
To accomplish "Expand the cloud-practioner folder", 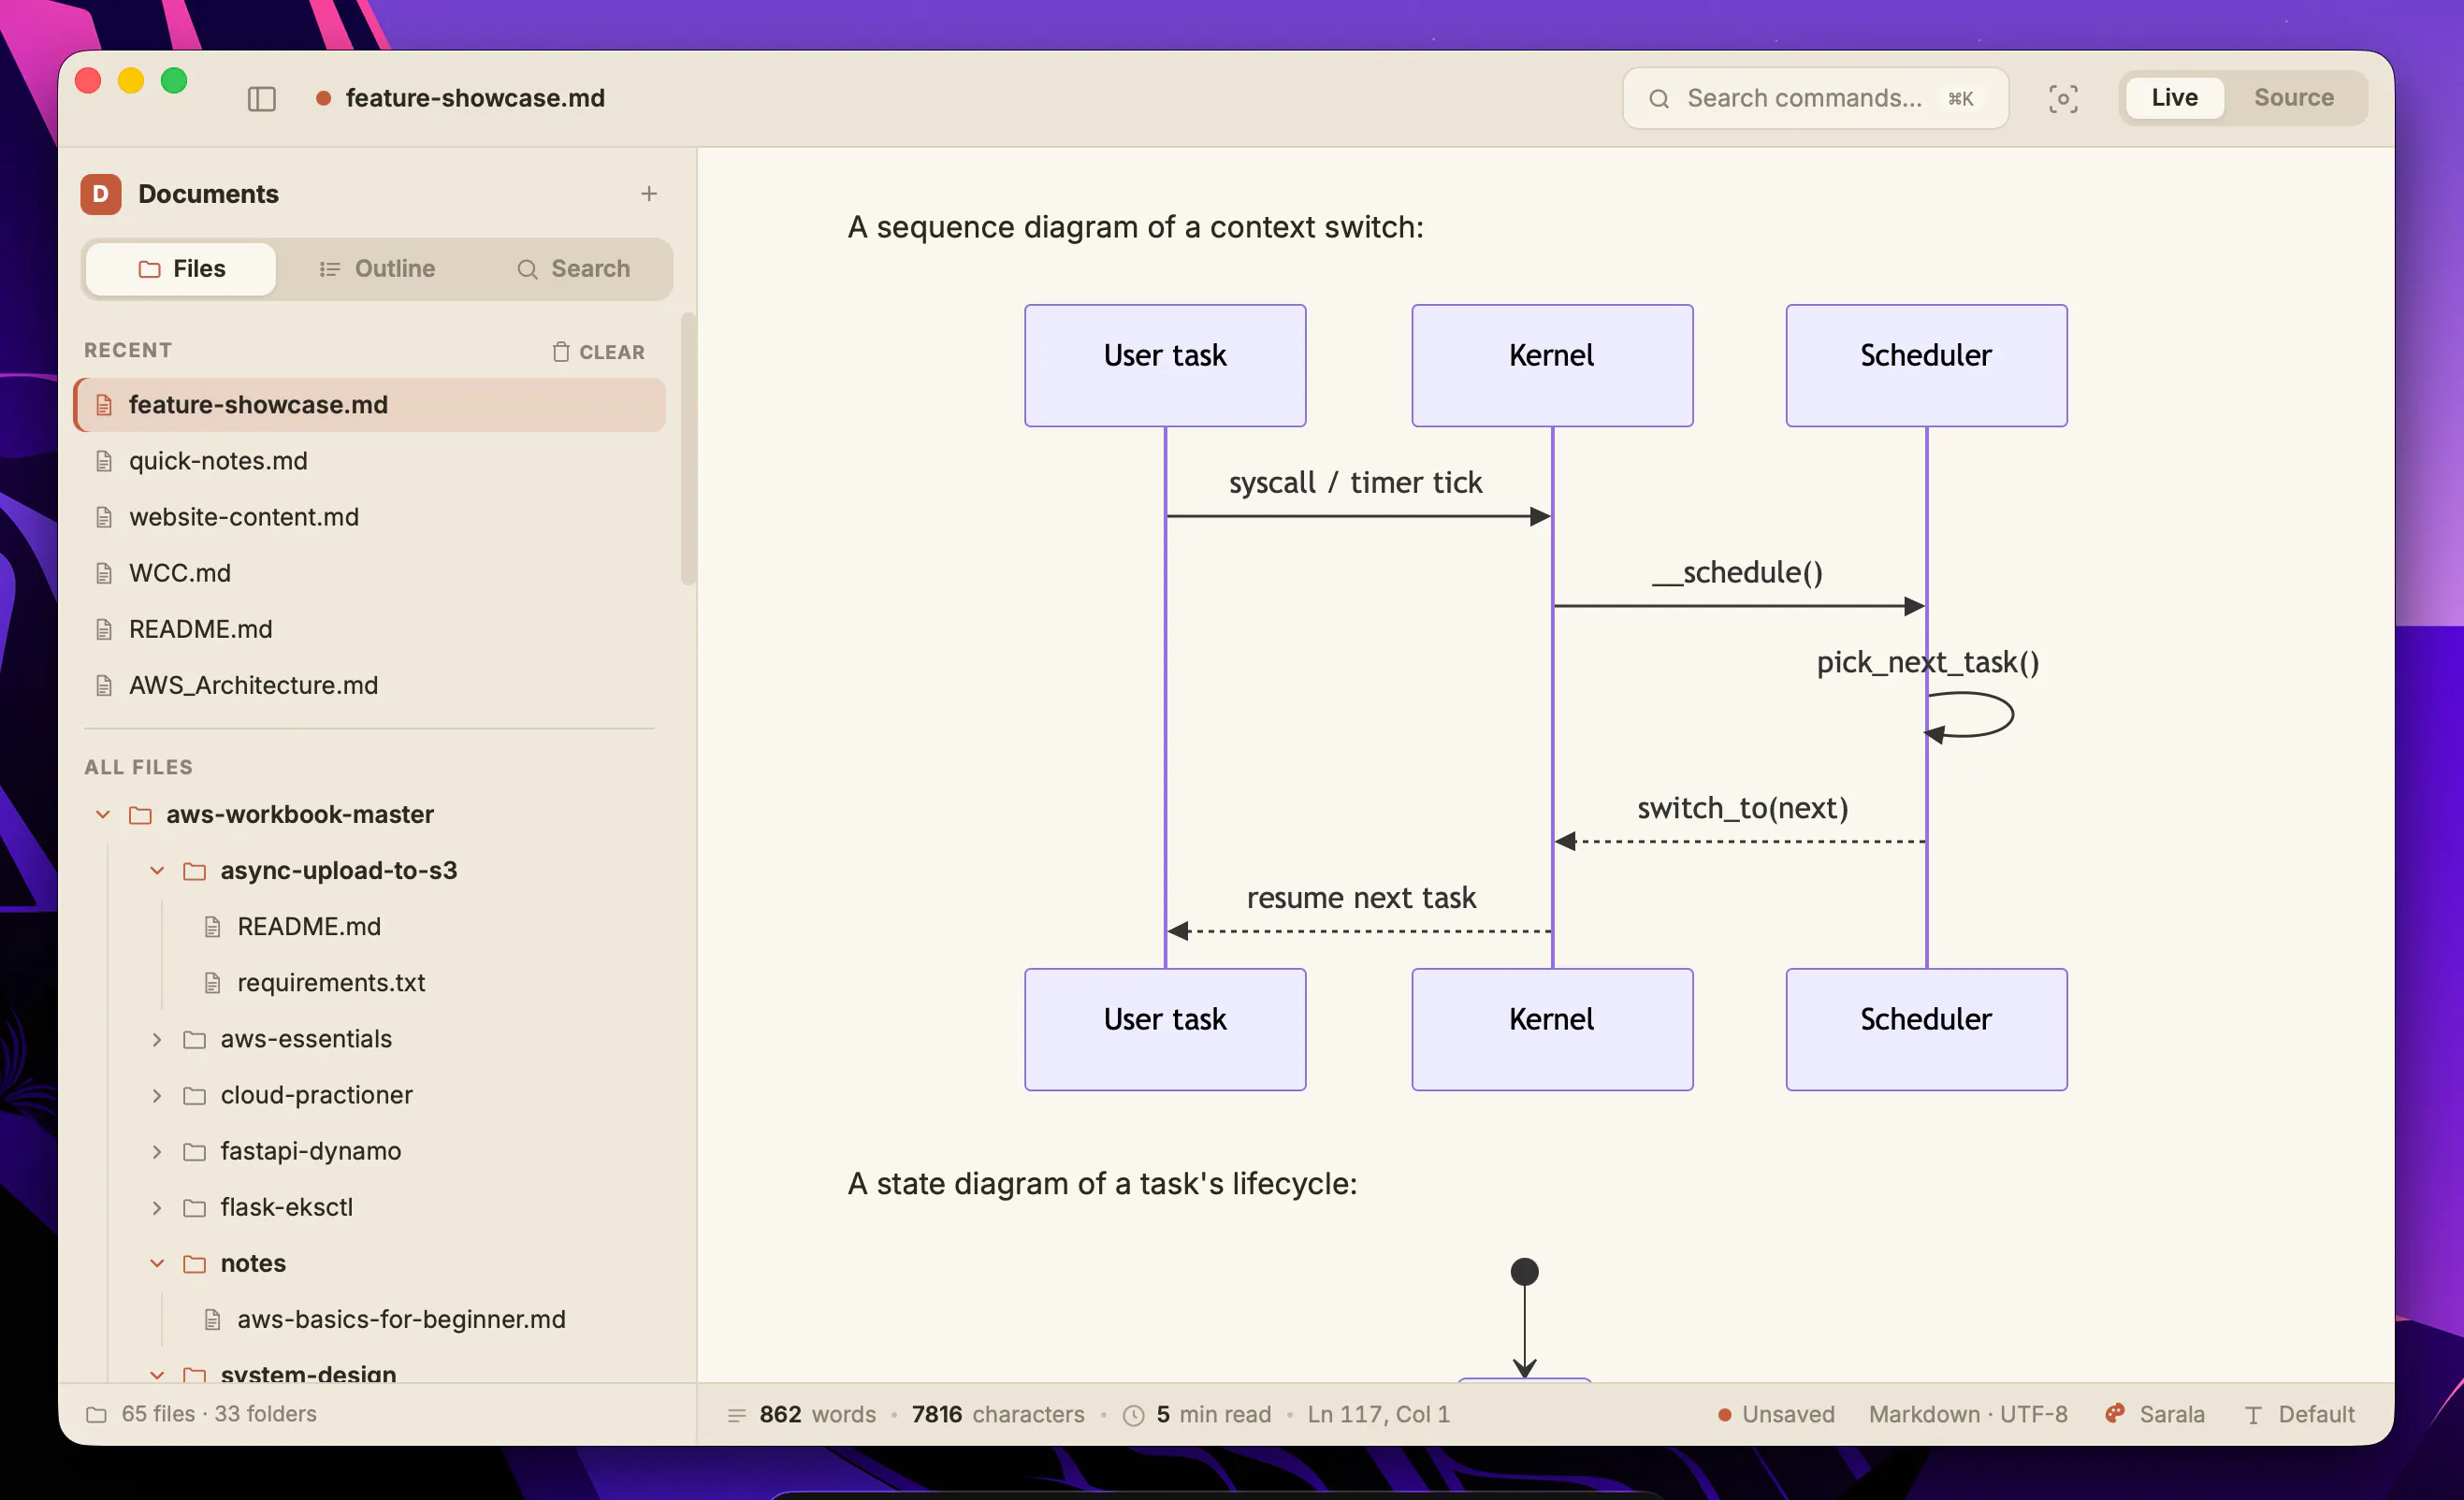I will (157, 1096).
